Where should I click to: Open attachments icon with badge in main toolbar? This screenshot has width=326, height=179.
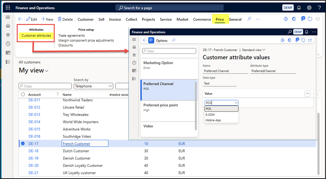tap(303, 19)
